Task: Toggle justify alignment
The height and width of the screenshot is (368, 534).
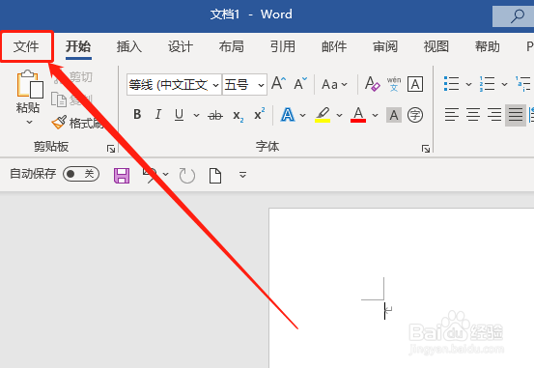Action: coord(516,115)
